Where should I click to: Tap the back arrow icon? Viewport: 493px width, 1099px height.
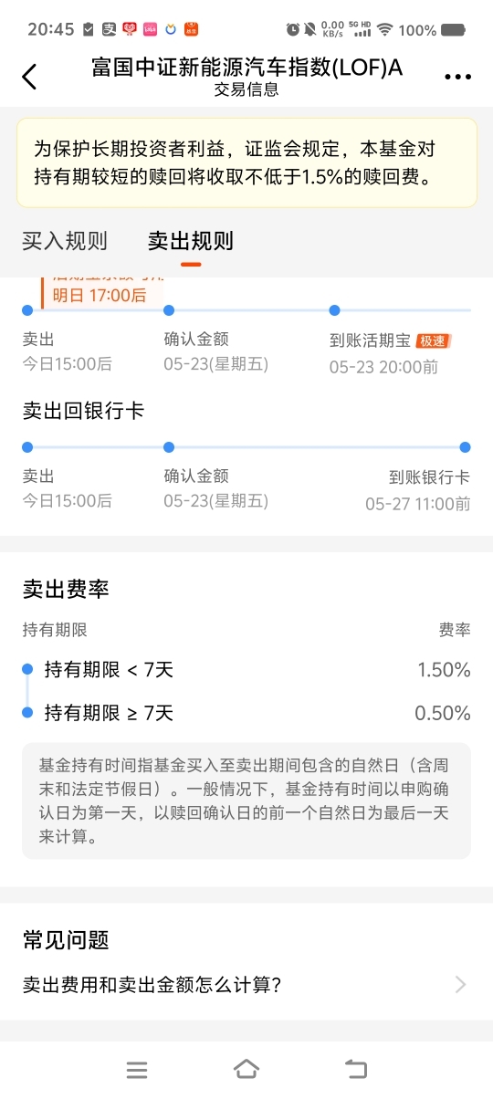pos(29,77)
